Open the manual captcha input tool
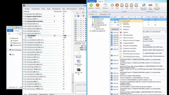Screen dimensions: 169x95 144,7
